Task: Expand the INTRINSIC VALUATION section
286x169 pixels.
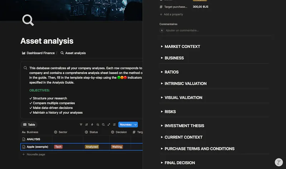Action: click(162, 83)
